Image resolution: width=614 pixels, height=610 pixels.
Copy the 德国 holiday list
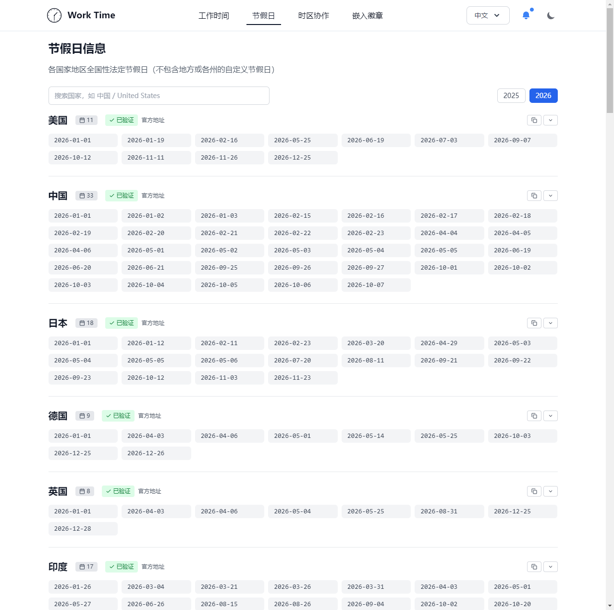coord(534,416)
